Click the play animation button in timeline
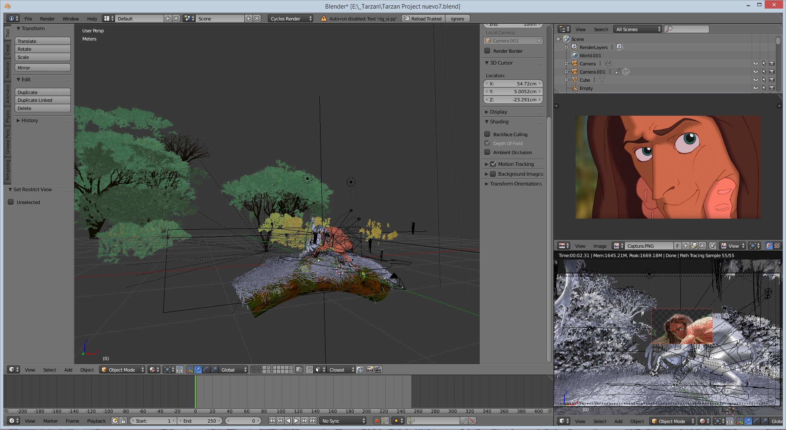786x430 pixels. pyautogui.click(x=296, y=421)
